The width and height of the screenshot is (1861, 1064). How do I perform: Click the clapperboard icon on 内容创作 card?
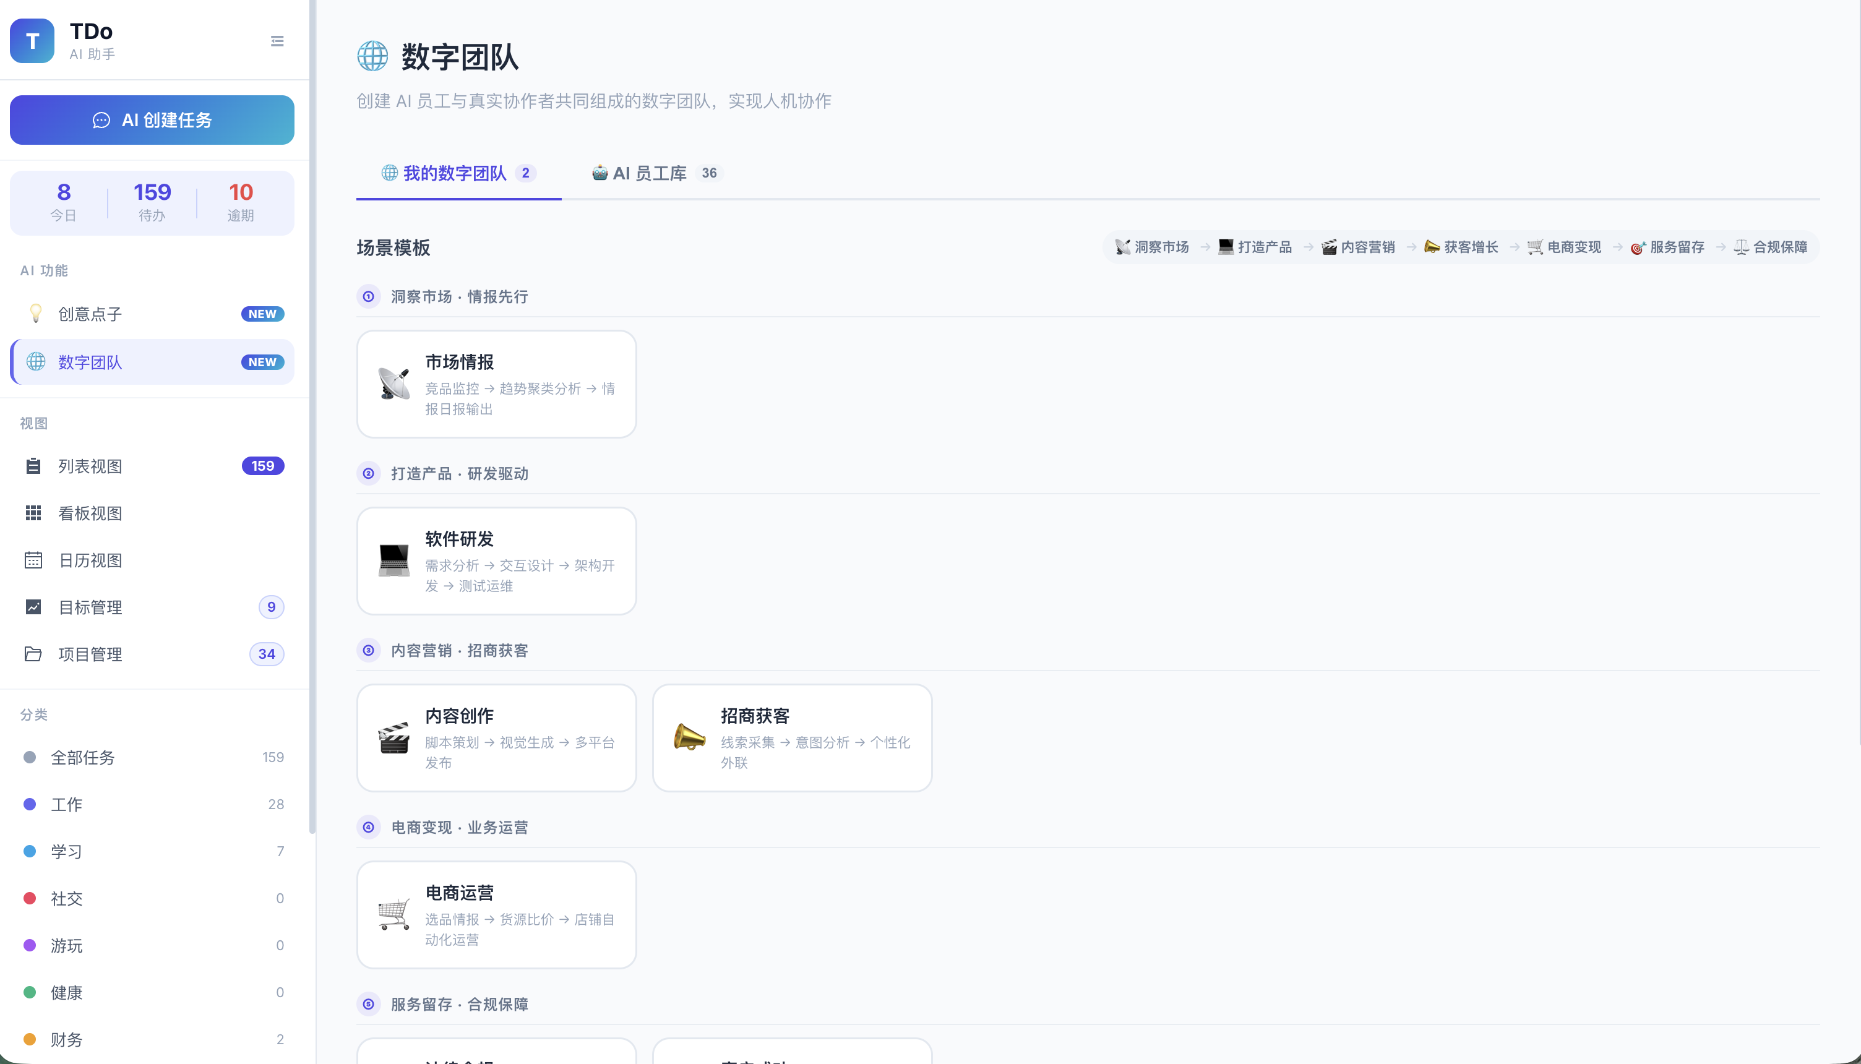(394, 738)
